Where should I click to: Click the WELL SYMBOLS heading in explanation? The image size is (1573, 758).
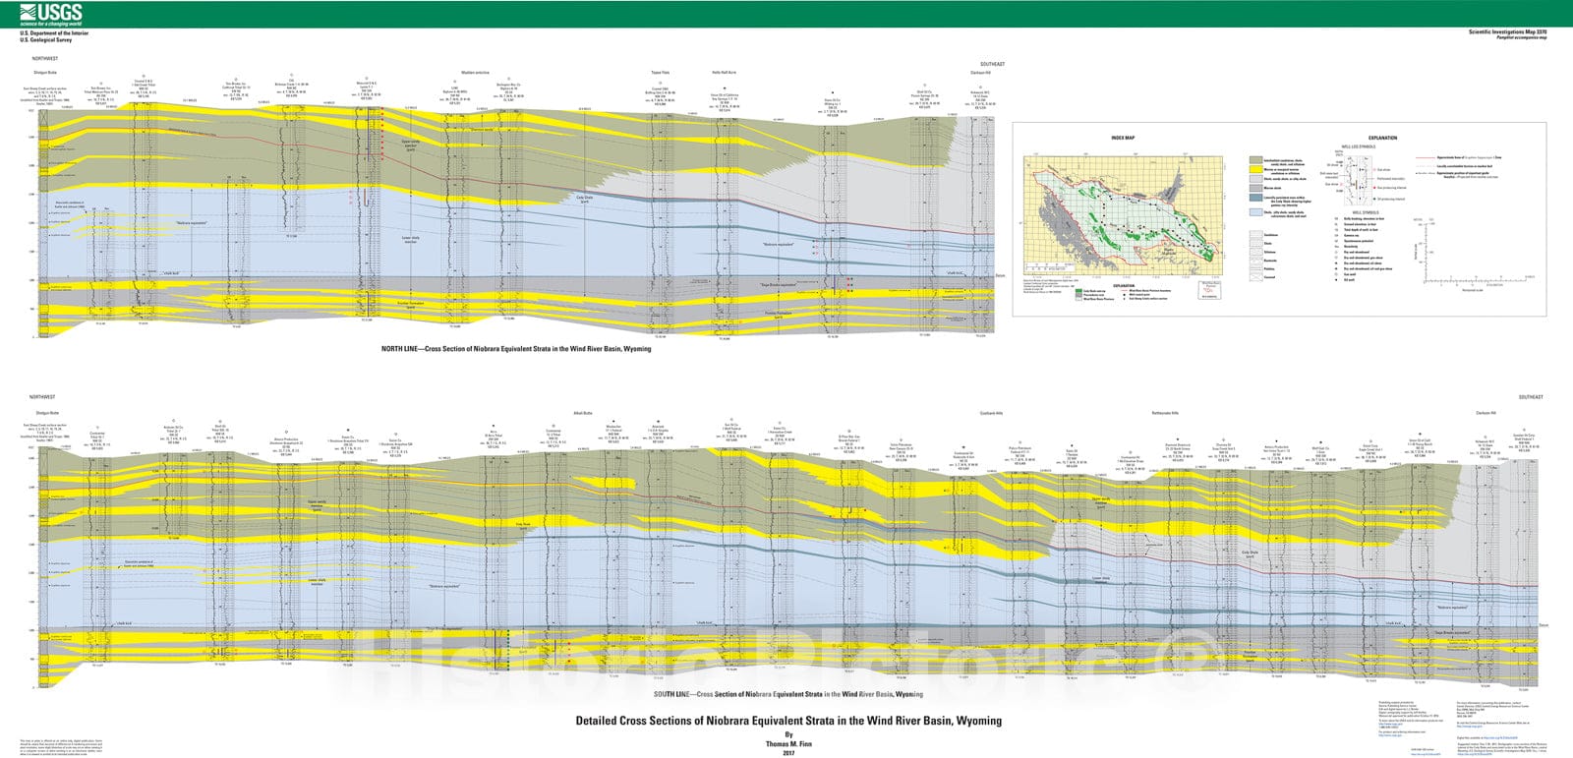click(x=1366, y=212)
